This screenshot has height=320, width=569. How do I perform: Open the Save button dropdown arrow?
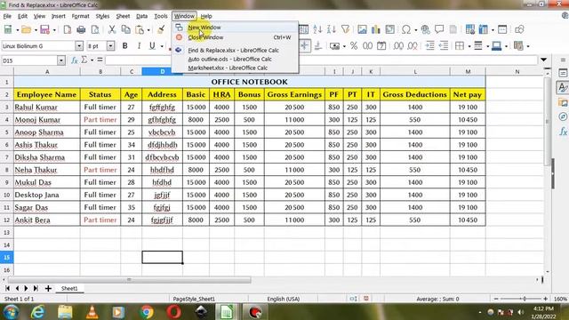(x=54, y=30)
